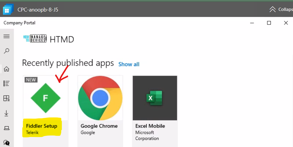Click the Show all link

129,64
